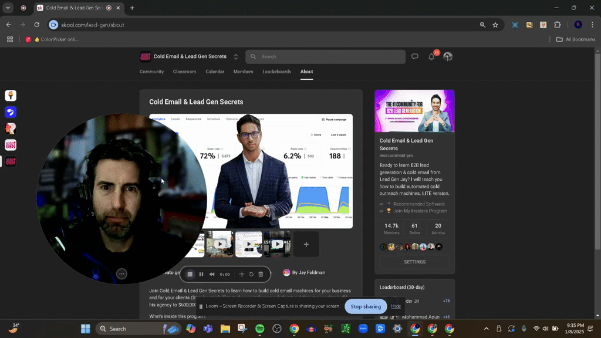Bookmark this page with the star

(495, 25)
